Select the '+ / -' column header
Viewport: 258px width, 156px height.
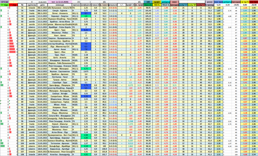tap(122, 5)
